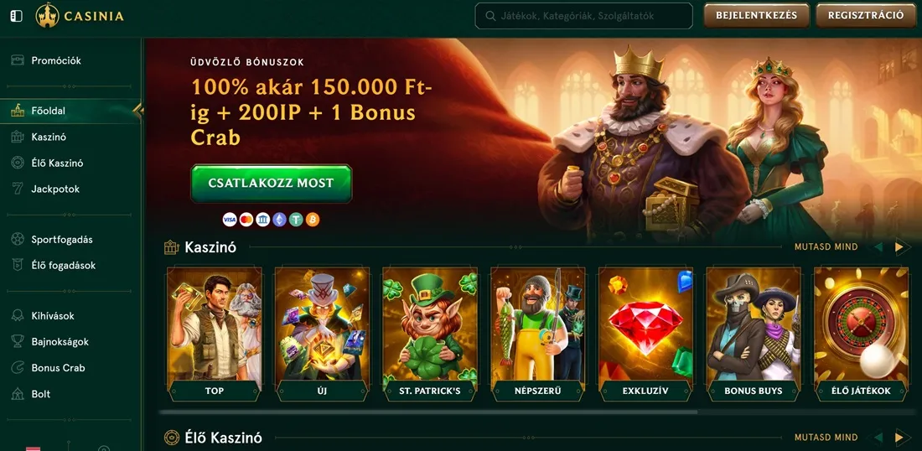Open the Bolt shop icon
This screenshot has width=922, height=451.
18,394
